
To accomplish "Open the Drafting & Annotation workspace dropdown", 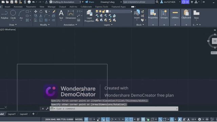I will tap(80, 2).
